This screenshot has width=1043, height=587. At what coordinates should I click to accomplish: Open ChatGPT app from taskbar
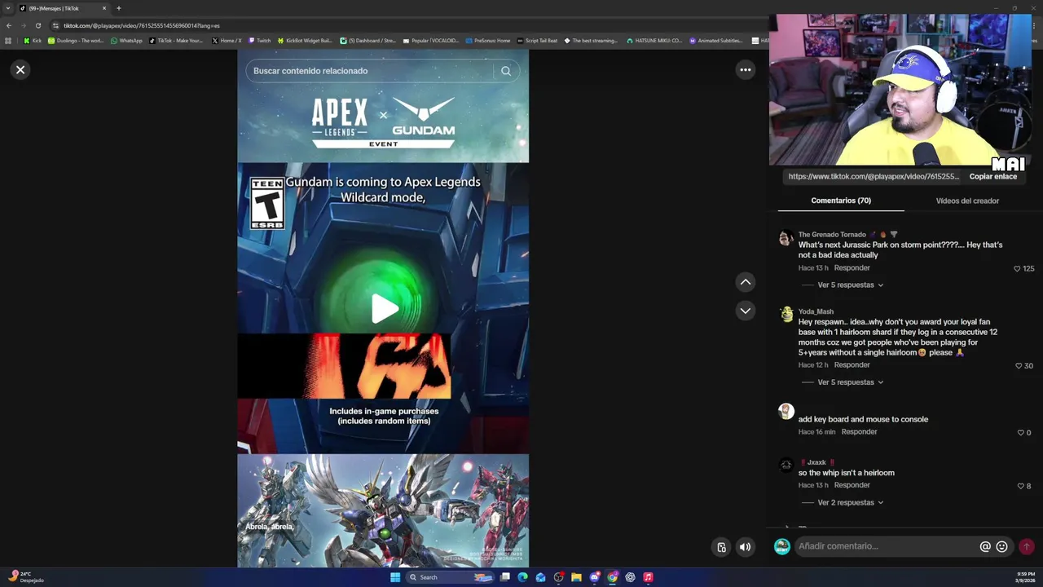tap(630, 577)
